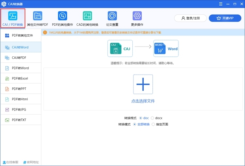Open the 论文查重 plagiarism check

tap(112, 18)
